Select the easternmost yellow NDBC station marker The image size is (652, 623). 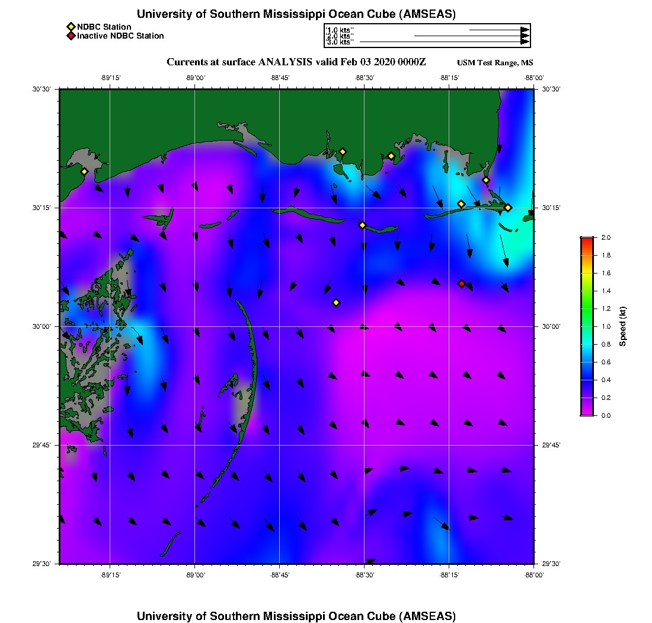point(508,208)
